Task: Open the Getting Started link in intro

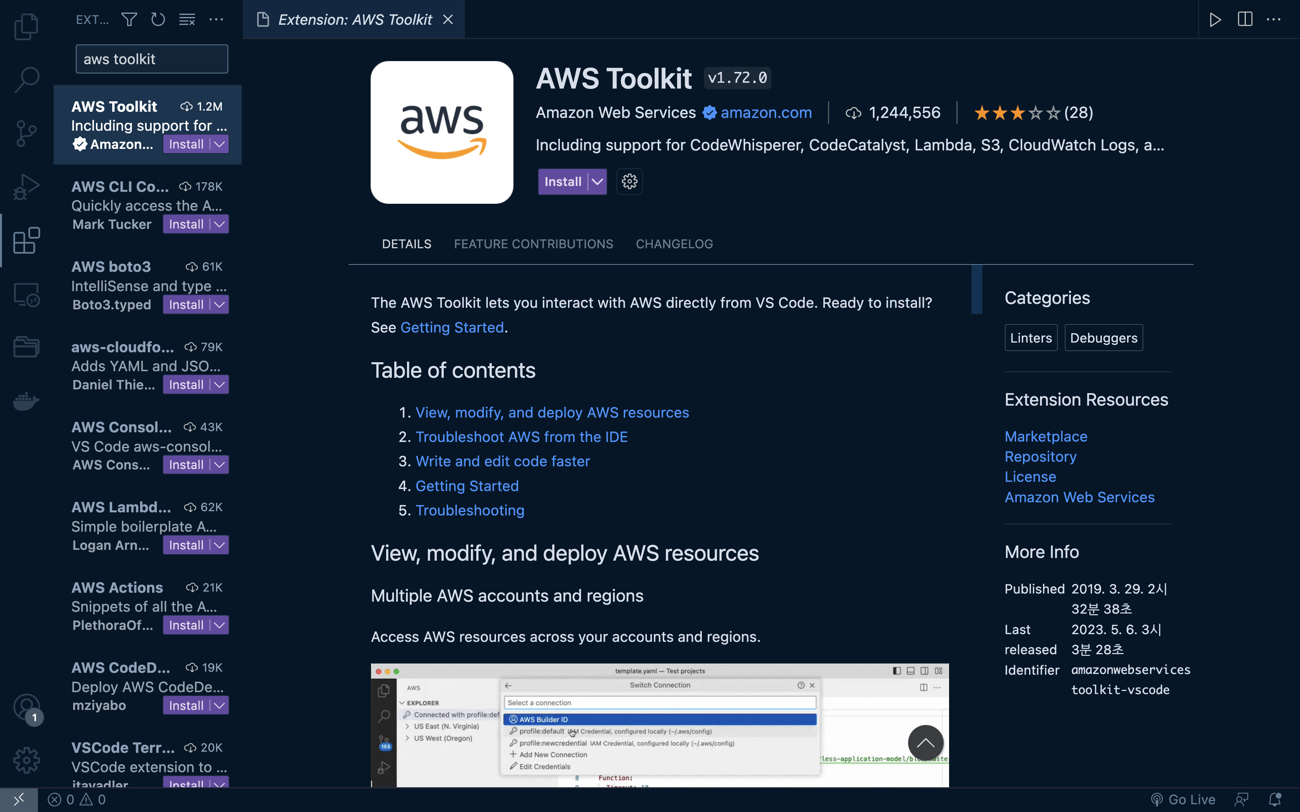Action: [x=452, y=327]
